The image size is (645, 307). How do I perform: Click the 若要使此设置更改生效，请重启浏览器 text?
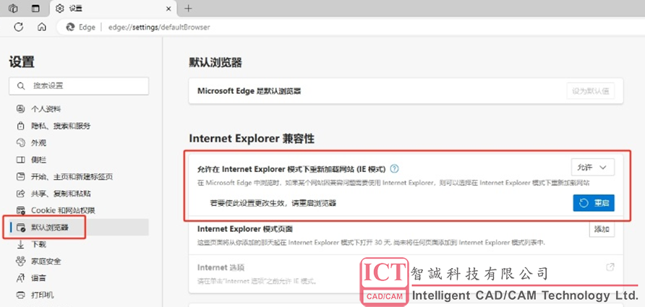click(x=273, y=202)
